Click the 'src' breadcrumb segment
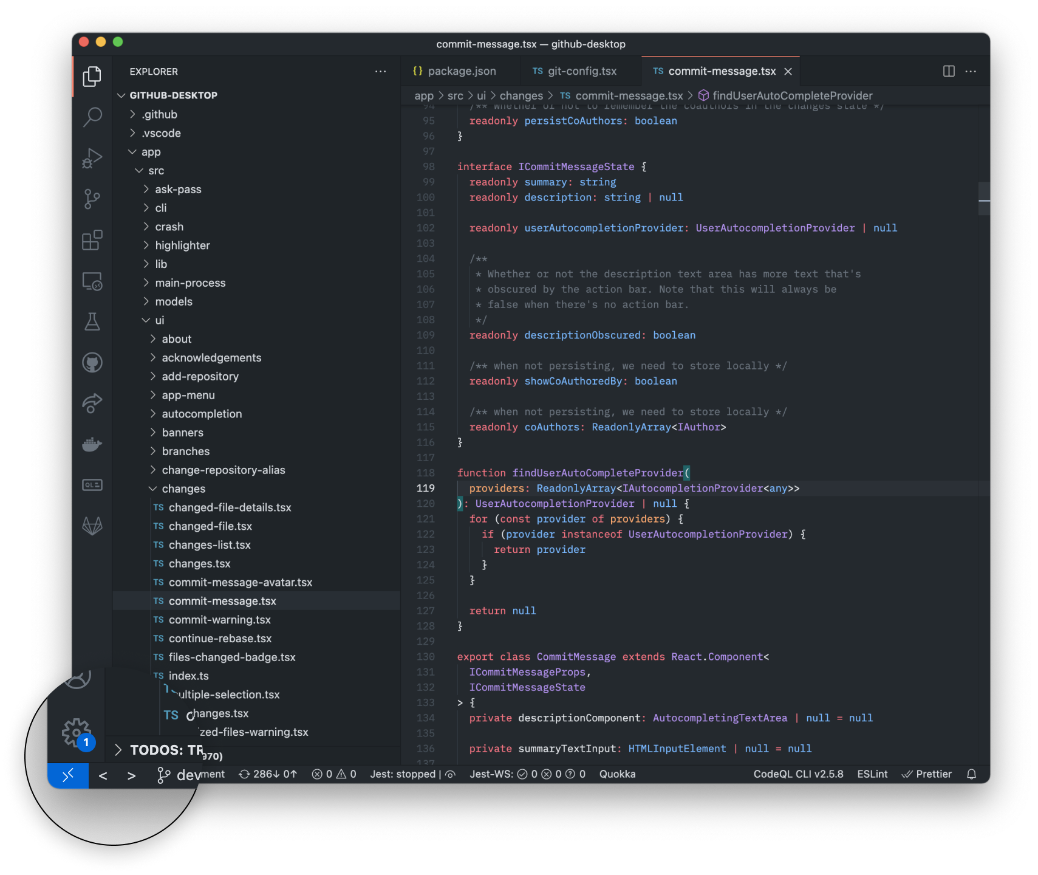This screenshot has height=875, width=1038. (x=455, y=96)
